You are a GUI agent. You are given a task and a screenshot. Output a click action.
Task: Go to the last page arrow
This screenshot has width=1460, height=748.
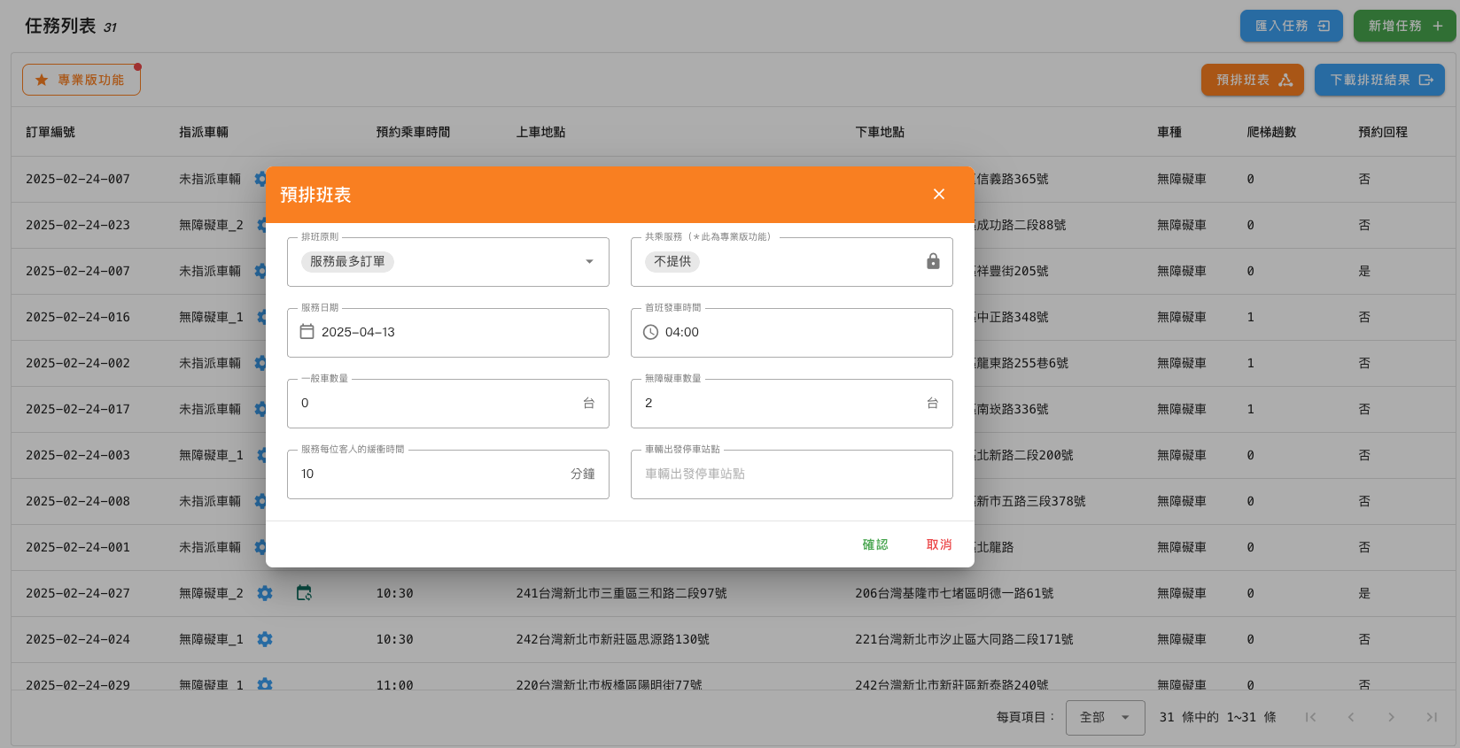pos(1432,717)
